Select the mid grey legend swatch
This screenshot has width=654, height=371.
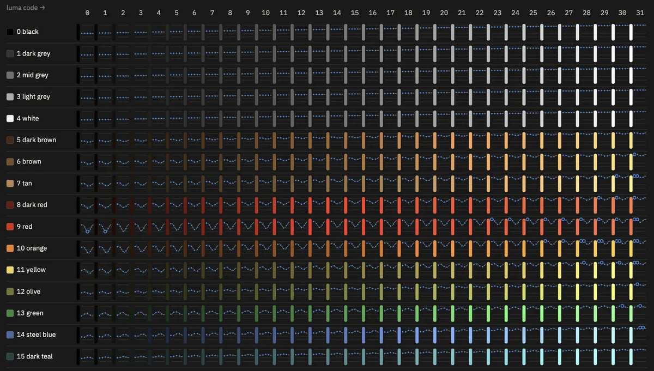click(x=10, y=75)
